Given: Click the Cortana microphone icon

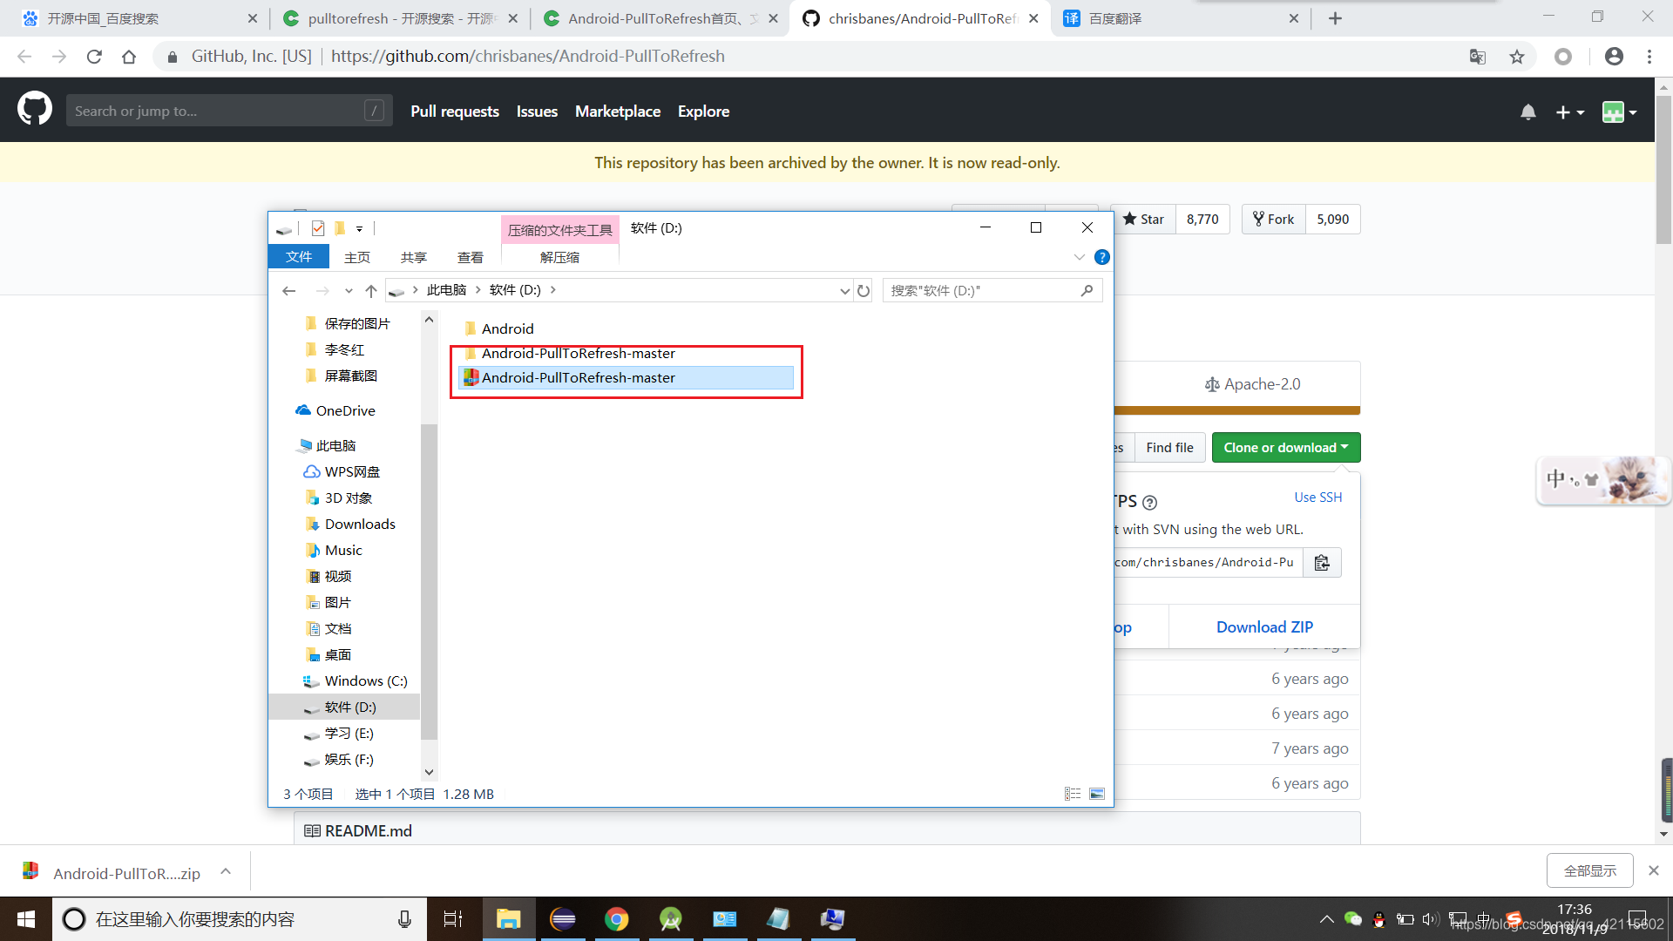Looking at the screenshot, I should pos(404,919).
